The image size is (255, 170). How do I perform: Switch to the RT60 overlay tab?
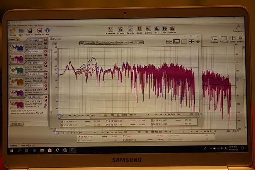pos(141,42)
